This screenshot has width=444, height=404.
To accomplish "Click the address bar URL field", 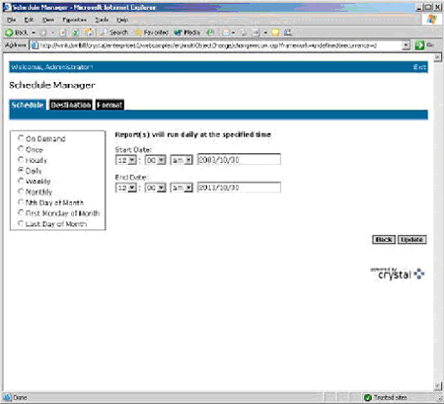I will click(220, 45).
